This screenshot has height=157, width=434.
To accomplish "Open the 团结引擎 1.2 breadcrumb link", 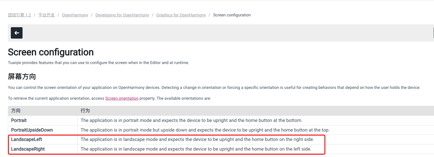I will click(19, 15).
